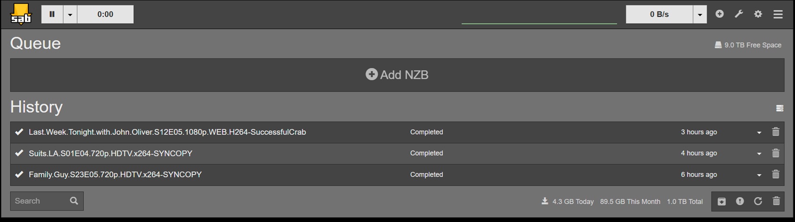
Task: Expand options for Last.Week.Tonight history entry
Action: [x=759, y=133]
